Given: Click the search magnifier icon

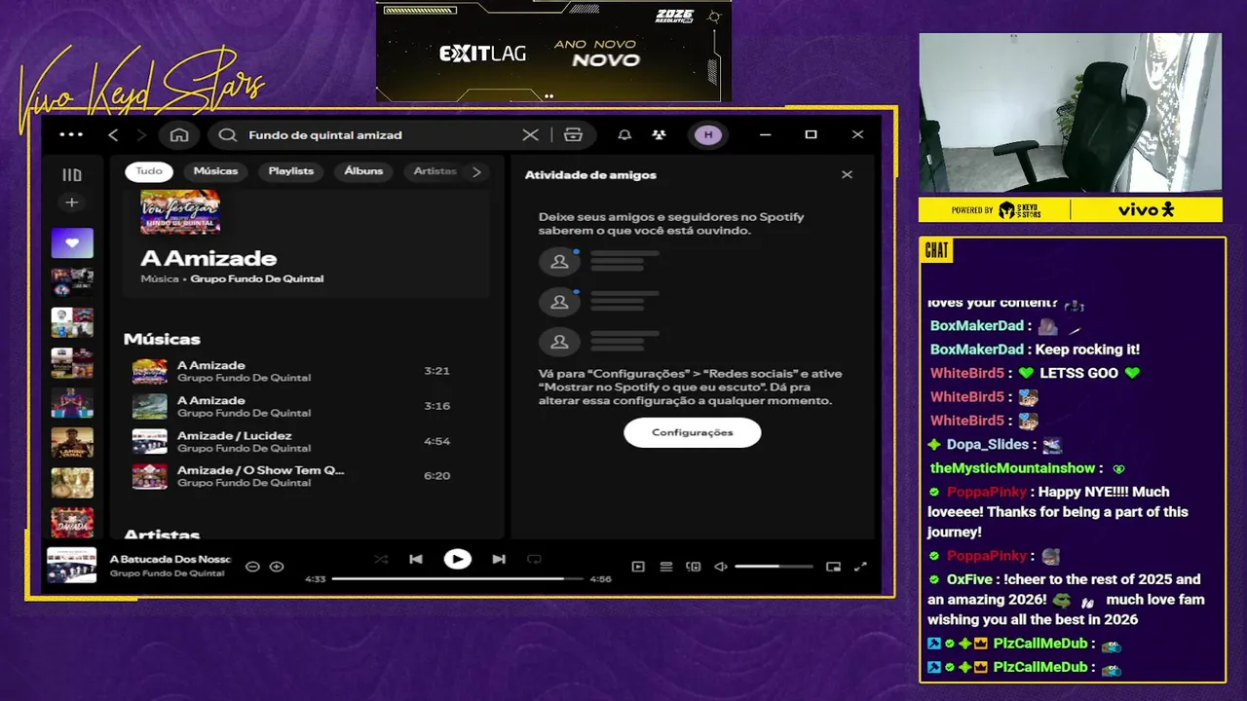Looking at the screenshot, I should 227,135.
